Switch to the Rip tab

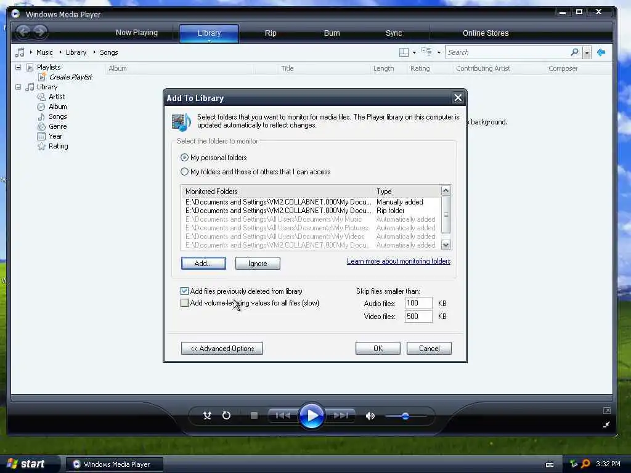pyautogui.click(x=271, y=33)
